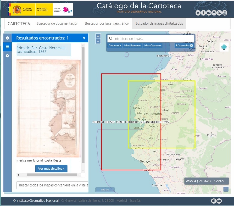Open the RSS feed icon
The height and width of the screenshot is (206, 234).
point(219,13)
